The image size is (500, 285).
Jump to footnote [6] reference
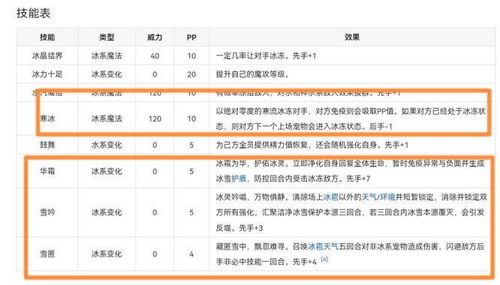point(324,259)
